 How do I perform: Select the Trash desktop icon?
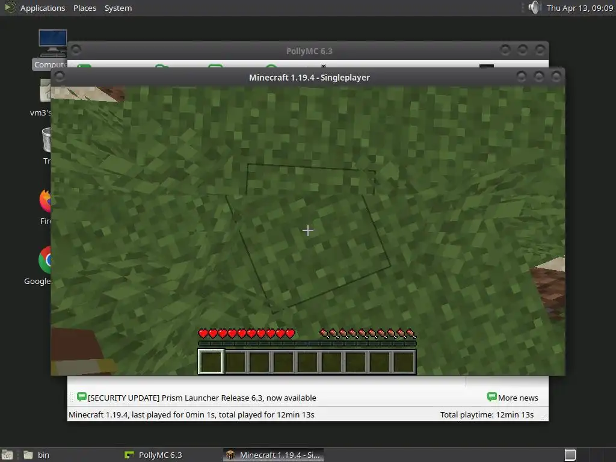[x=46, y=146]
